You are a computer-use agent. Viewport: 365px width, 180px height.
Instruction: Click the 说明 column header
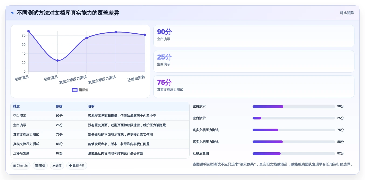pos(91,107)
